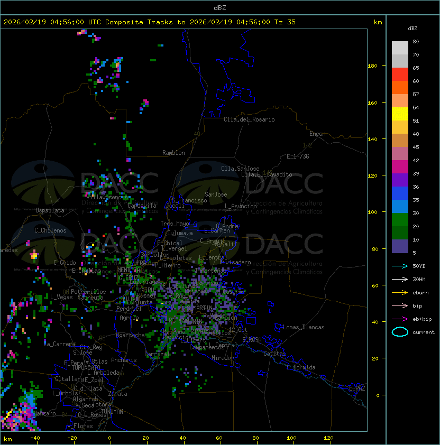440x445 pixels.
Task: Click the Encon map label
Action: [317, 134]
